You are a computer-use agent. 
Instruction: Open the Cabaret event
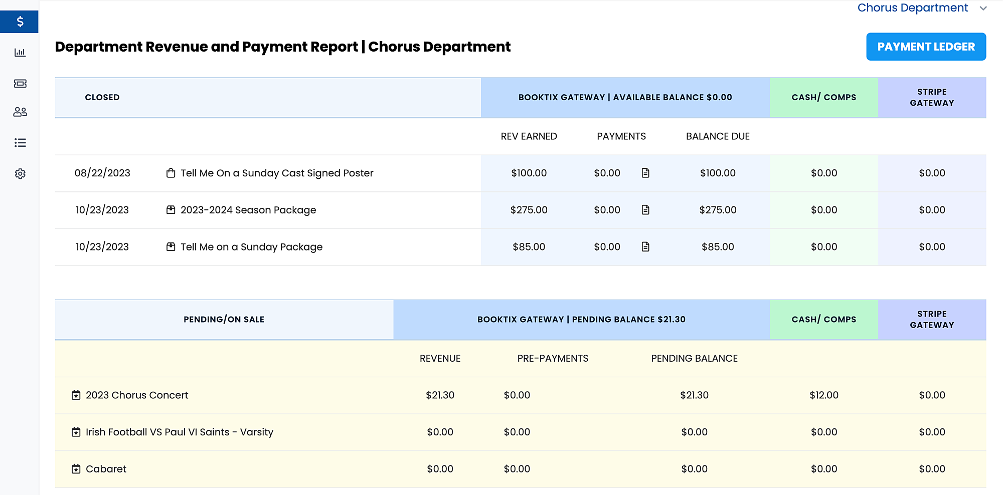(x=106, y=469)
